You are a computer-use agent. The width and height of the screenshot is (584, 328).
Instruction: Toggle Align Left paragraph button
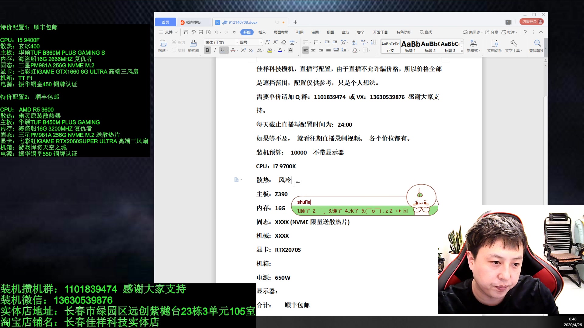[x=306, y=50]
